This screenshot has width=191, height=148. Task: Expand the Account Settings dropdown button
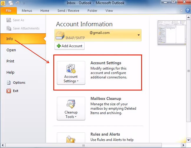pos(71,73)
